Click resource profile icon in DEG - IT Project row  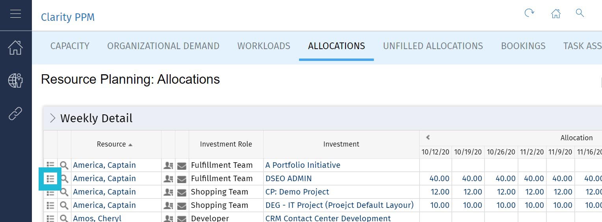pos(168,205)
